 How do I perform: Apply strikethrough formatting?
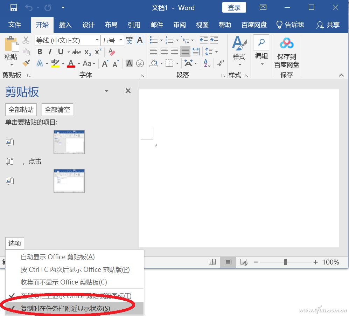[x=77, y=52]
